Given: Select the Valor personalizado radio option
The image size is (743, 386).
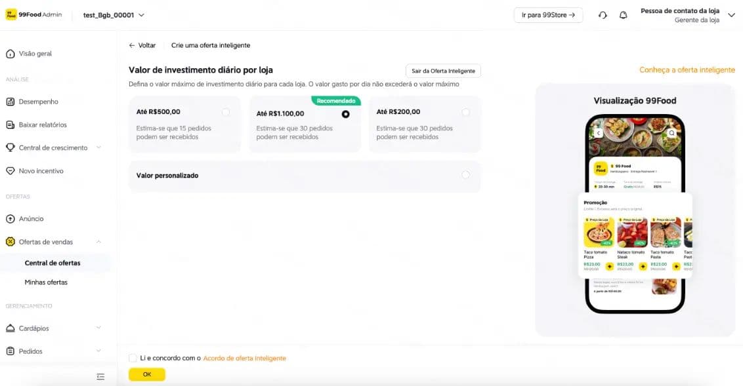Looking at the screenshot, I should (x=466, y=175).
